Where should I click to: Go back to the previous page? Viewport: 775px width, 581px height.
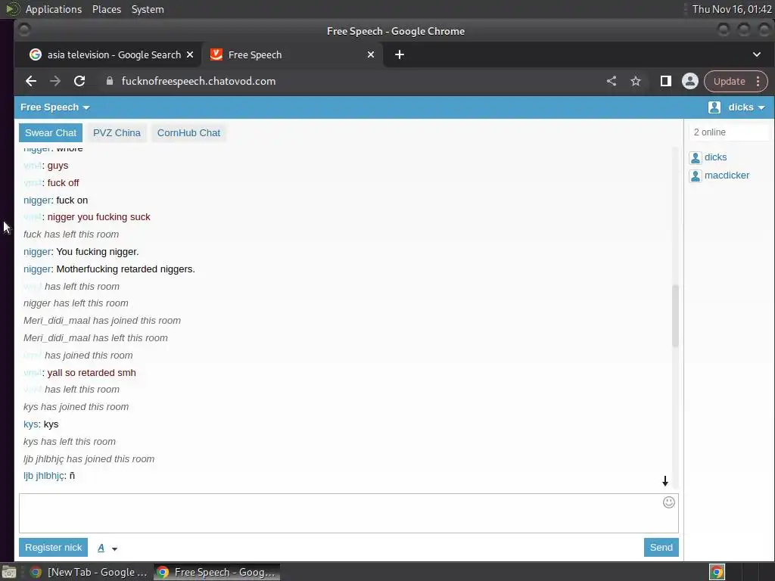pyautogui.click(x=30, y=81)
